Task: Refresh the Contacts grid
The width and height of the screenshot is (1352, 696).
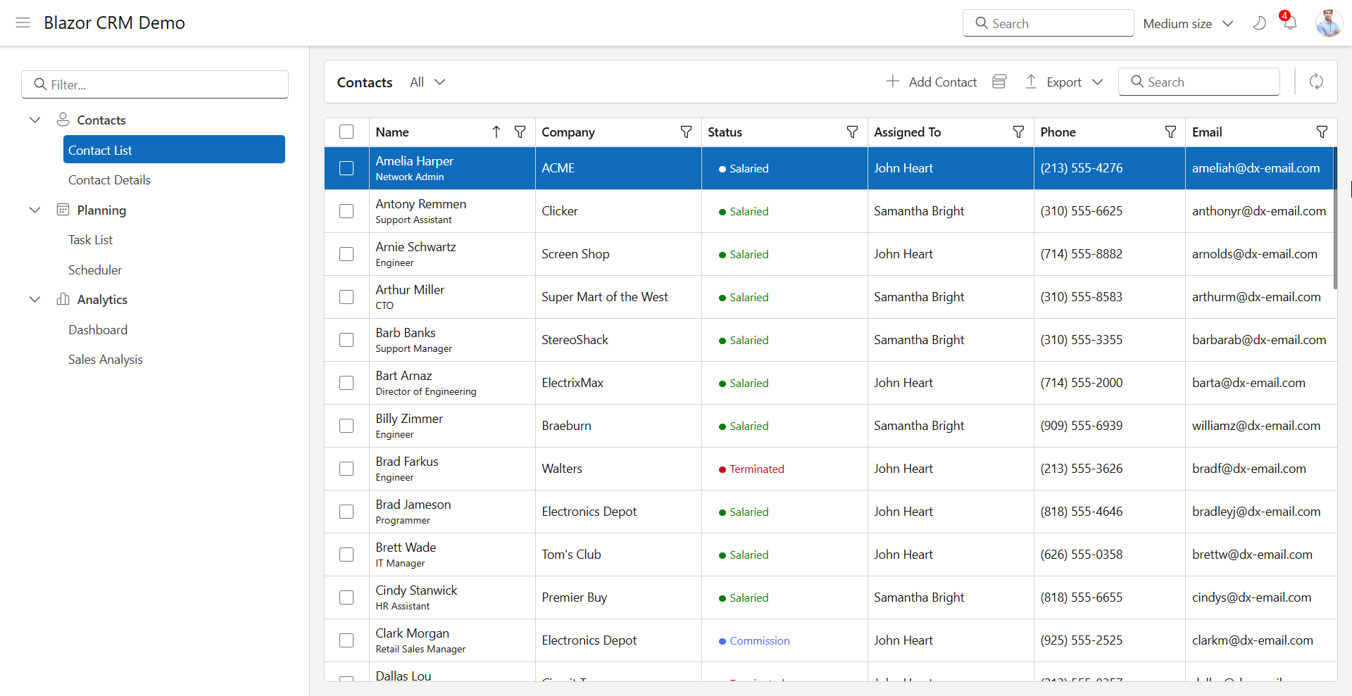Action: (x=1316, y=82)
